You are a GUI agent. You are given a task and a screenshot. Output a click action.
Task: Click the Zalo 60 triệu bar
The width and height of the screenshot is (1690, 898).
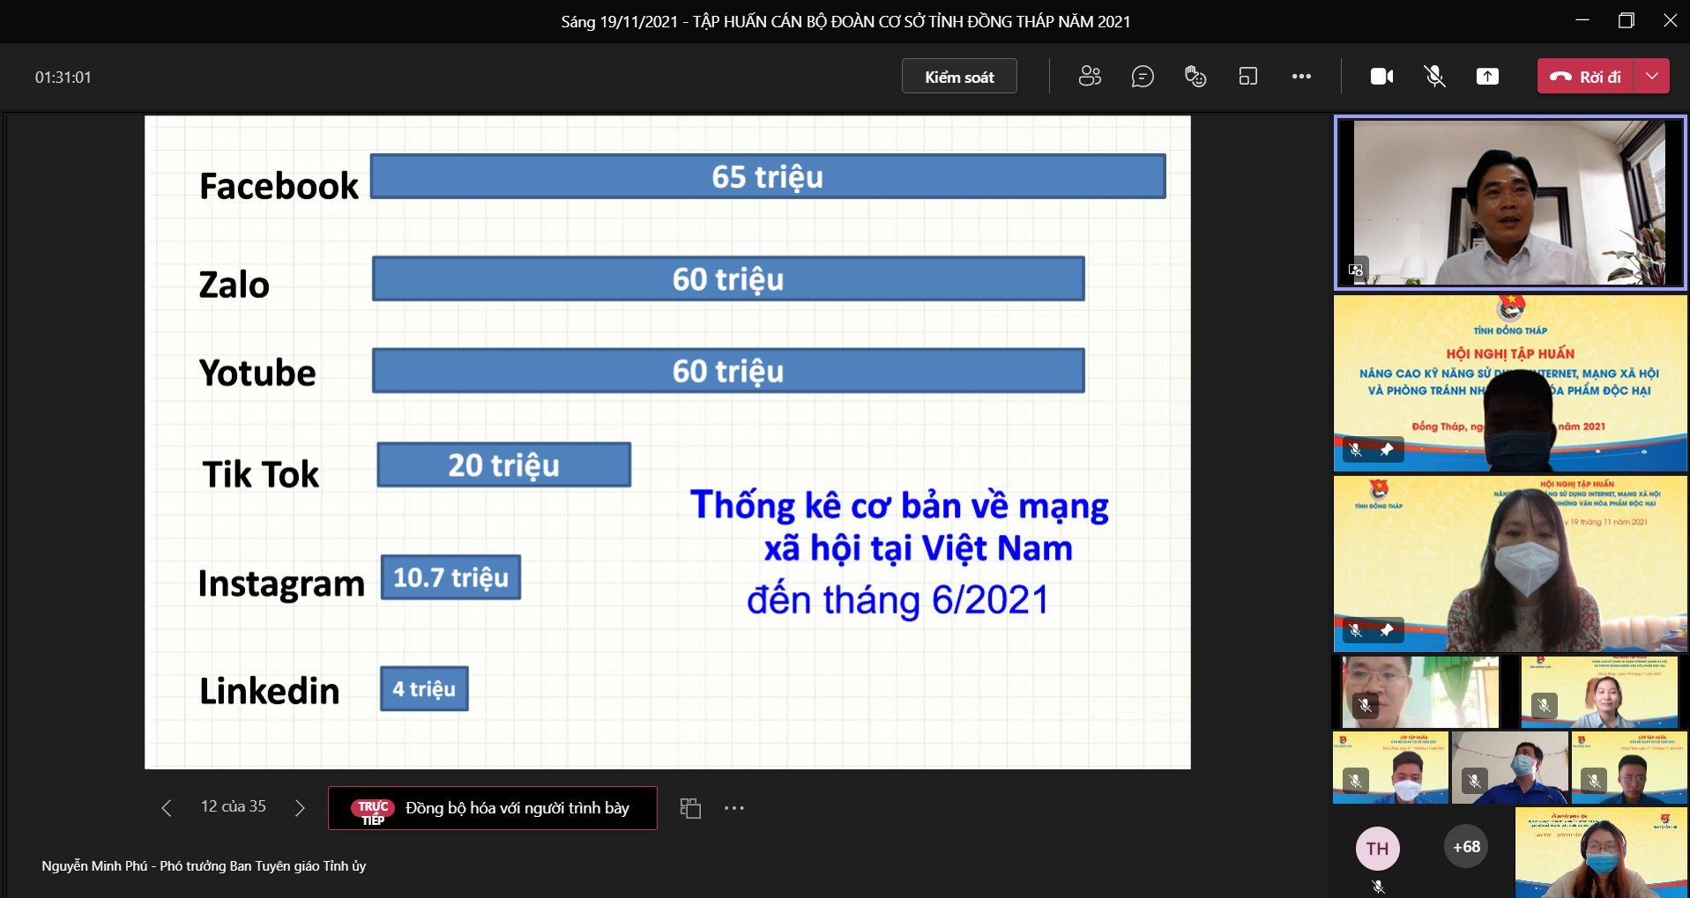coord(728,278)
